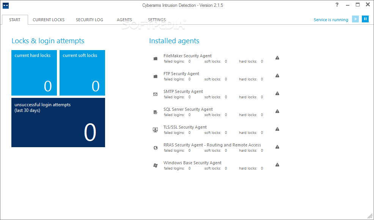This screenshot has width=374, height=220.
Task: Select the 'Windows Base Security Agent' name
Action: 192,163
